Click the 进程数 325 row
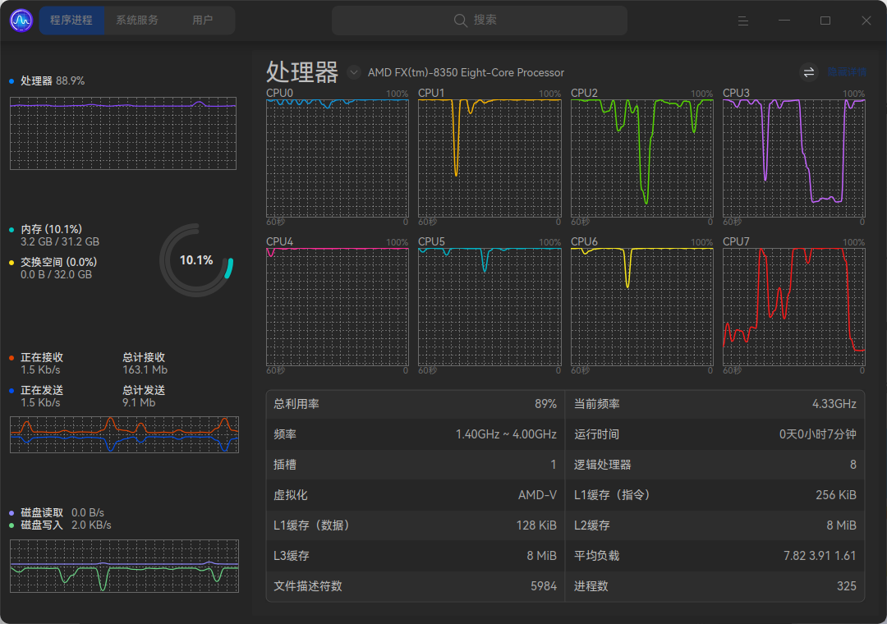This screenshot has height=624, width=887. (x=715, y=586)
